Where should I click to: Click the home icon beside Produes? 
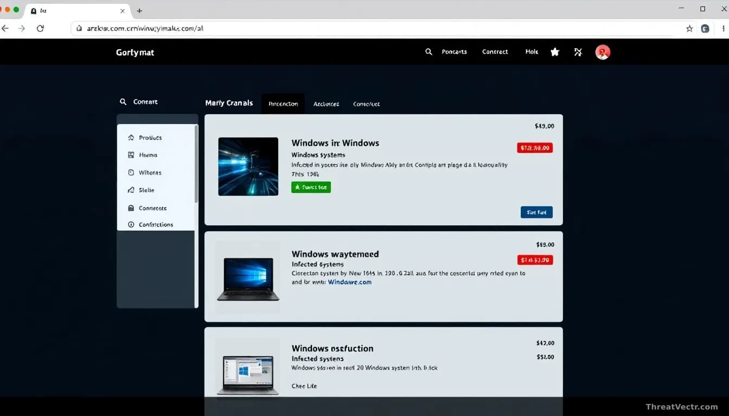(x=131, y=138)
